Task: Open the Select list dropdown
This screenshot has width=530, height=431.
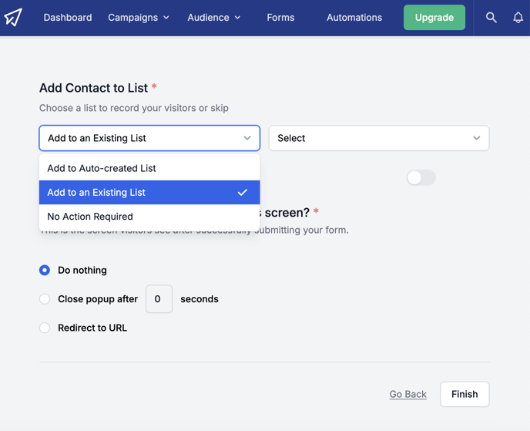Action: 379,138
